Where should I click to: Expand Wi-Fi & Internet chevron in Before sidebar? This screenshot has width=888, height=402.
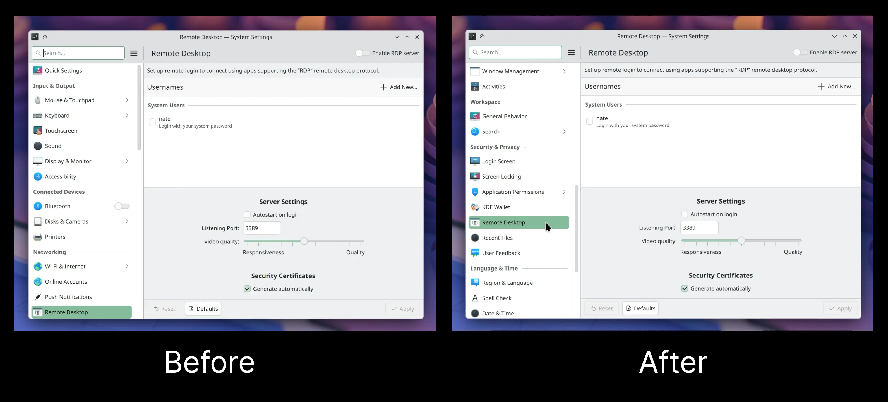point(126,267)
